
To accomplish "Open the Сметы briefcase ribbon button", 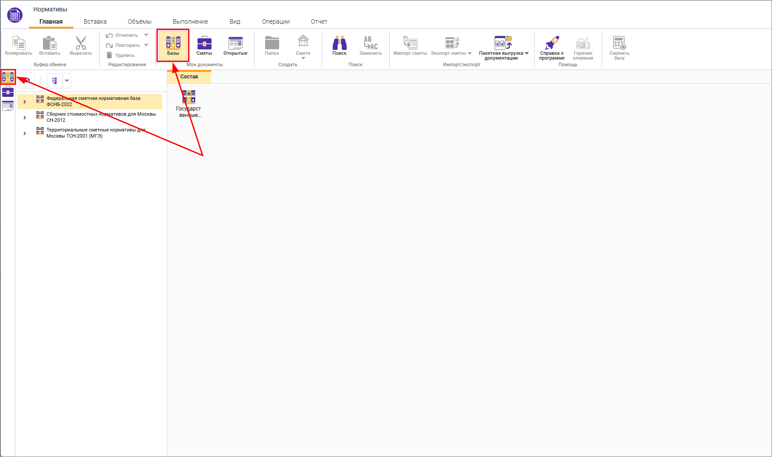I will 204,46.
